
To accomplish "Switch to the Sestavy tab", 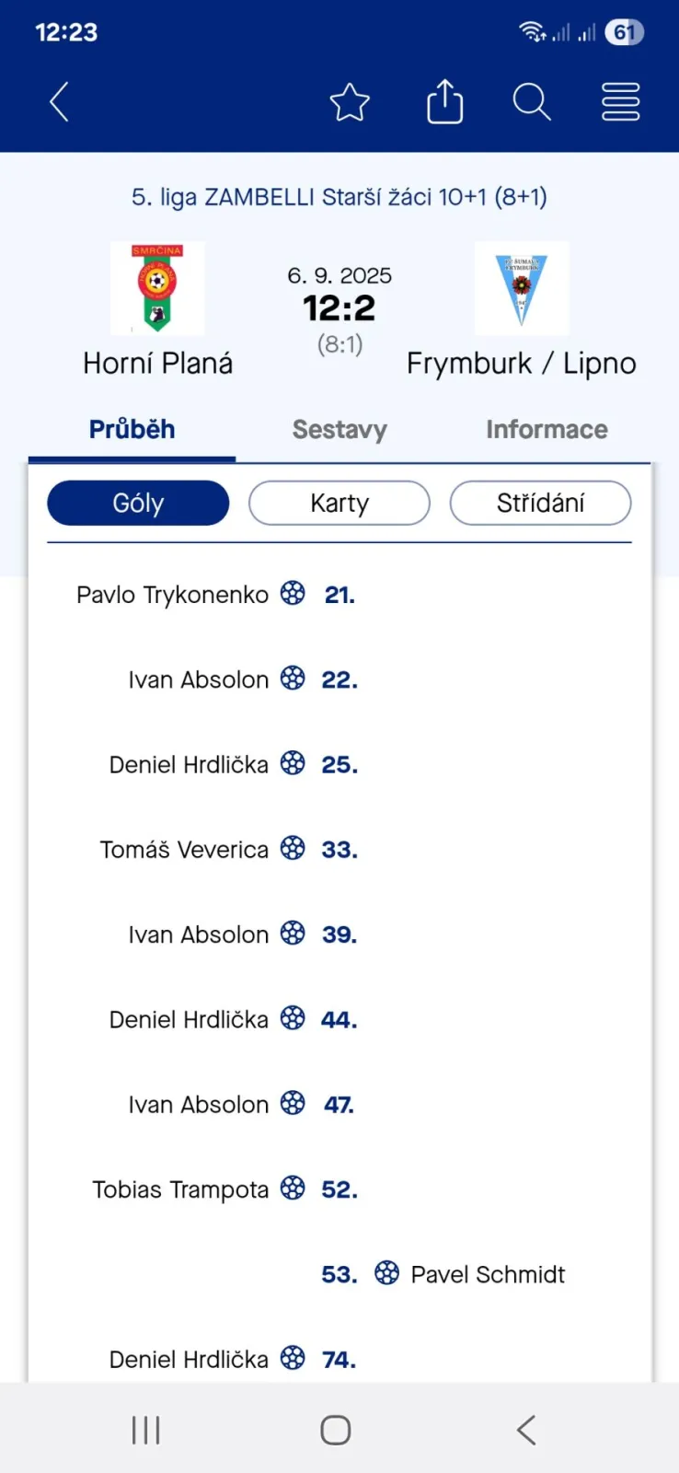I will click(x=339, y=430).
